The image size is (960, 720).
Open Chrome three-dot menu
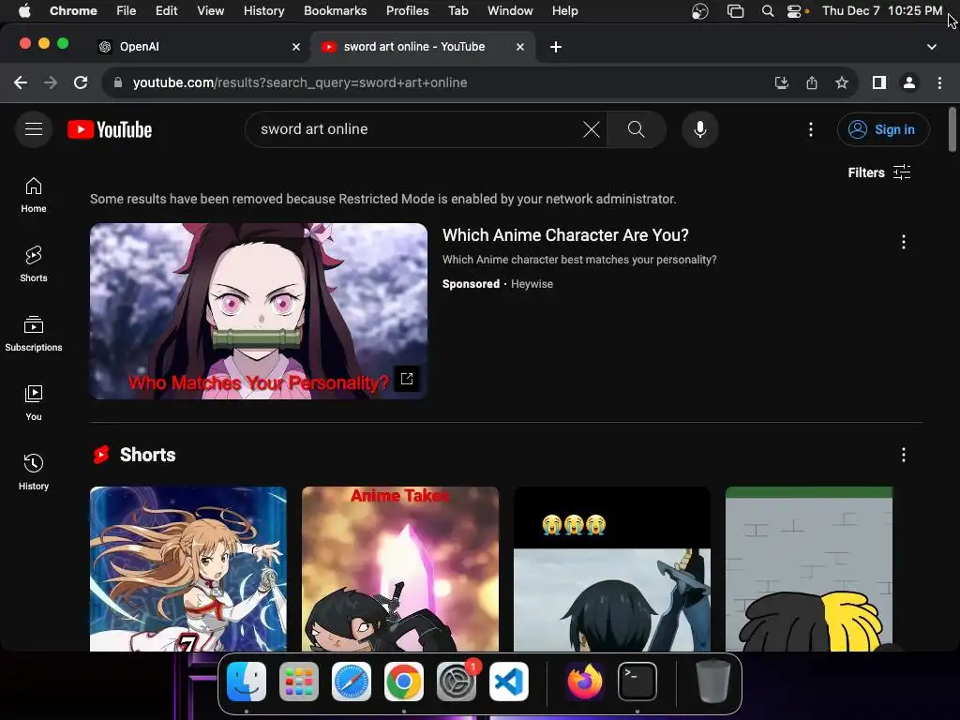tap(939, 82)
